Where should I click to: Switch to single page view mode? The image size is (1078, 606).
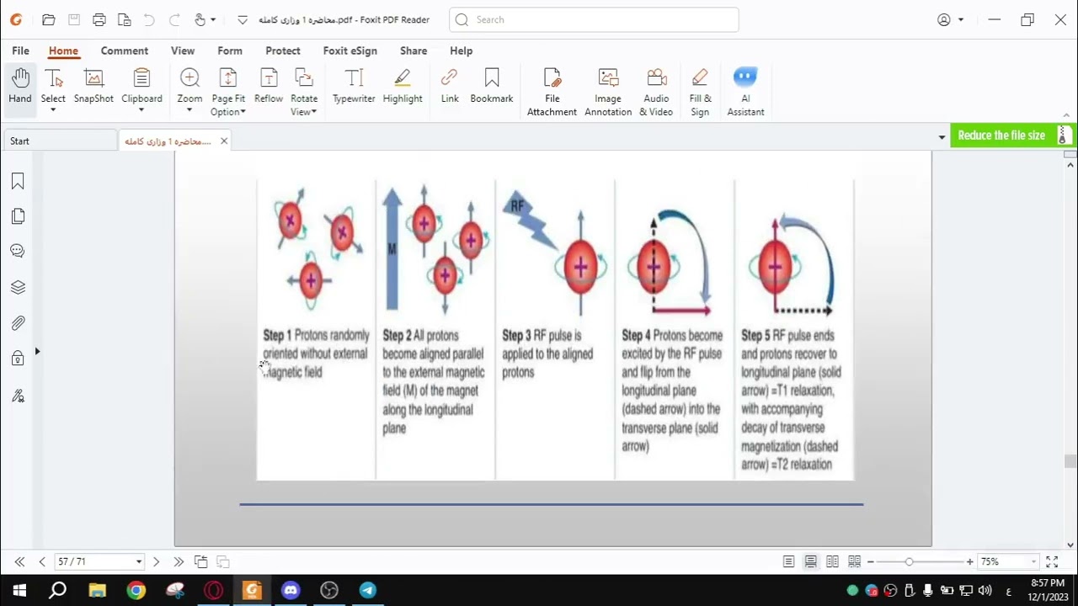(x=788, y=561)
